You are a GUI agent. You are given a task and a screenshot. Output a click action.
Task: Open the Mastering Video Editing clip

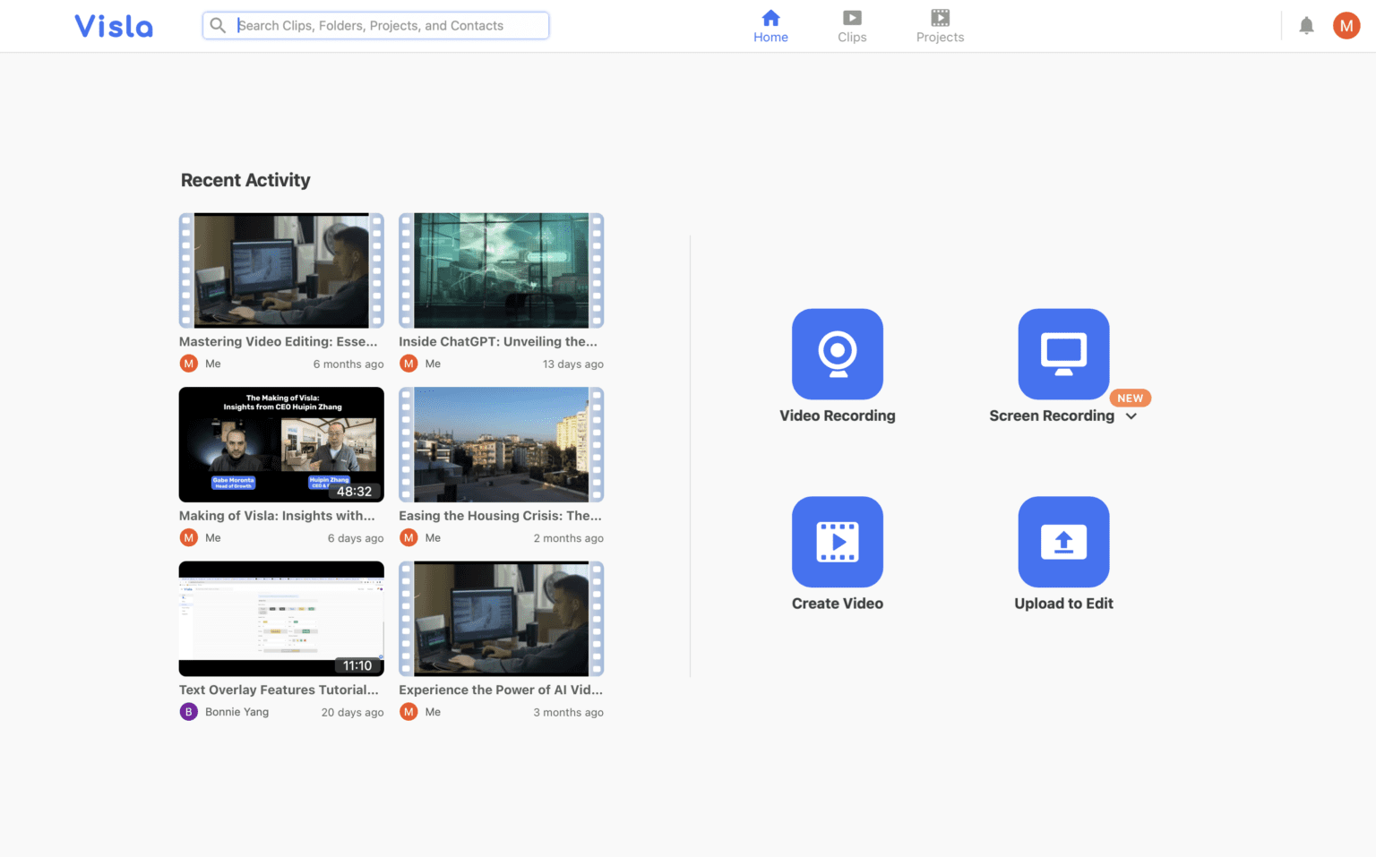[280, 270]
